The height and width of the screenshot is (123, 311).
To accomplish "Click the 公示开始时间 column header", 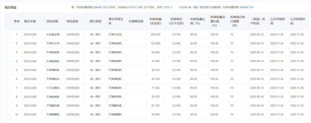I will click(278, 21).
